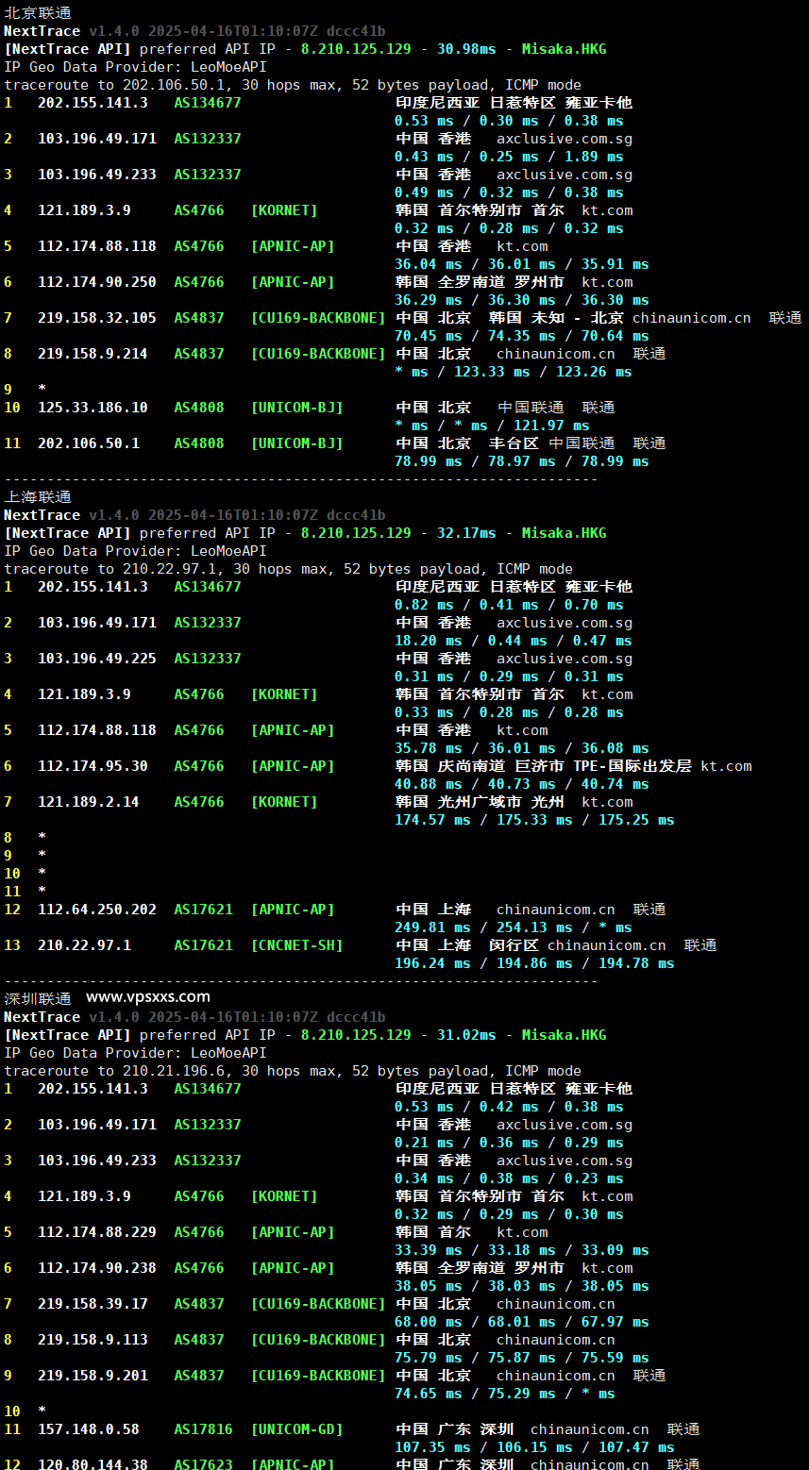Screen dimensions: 809x1470
Task: Click the latency value 121.97 ms
Action: point(551,426)
